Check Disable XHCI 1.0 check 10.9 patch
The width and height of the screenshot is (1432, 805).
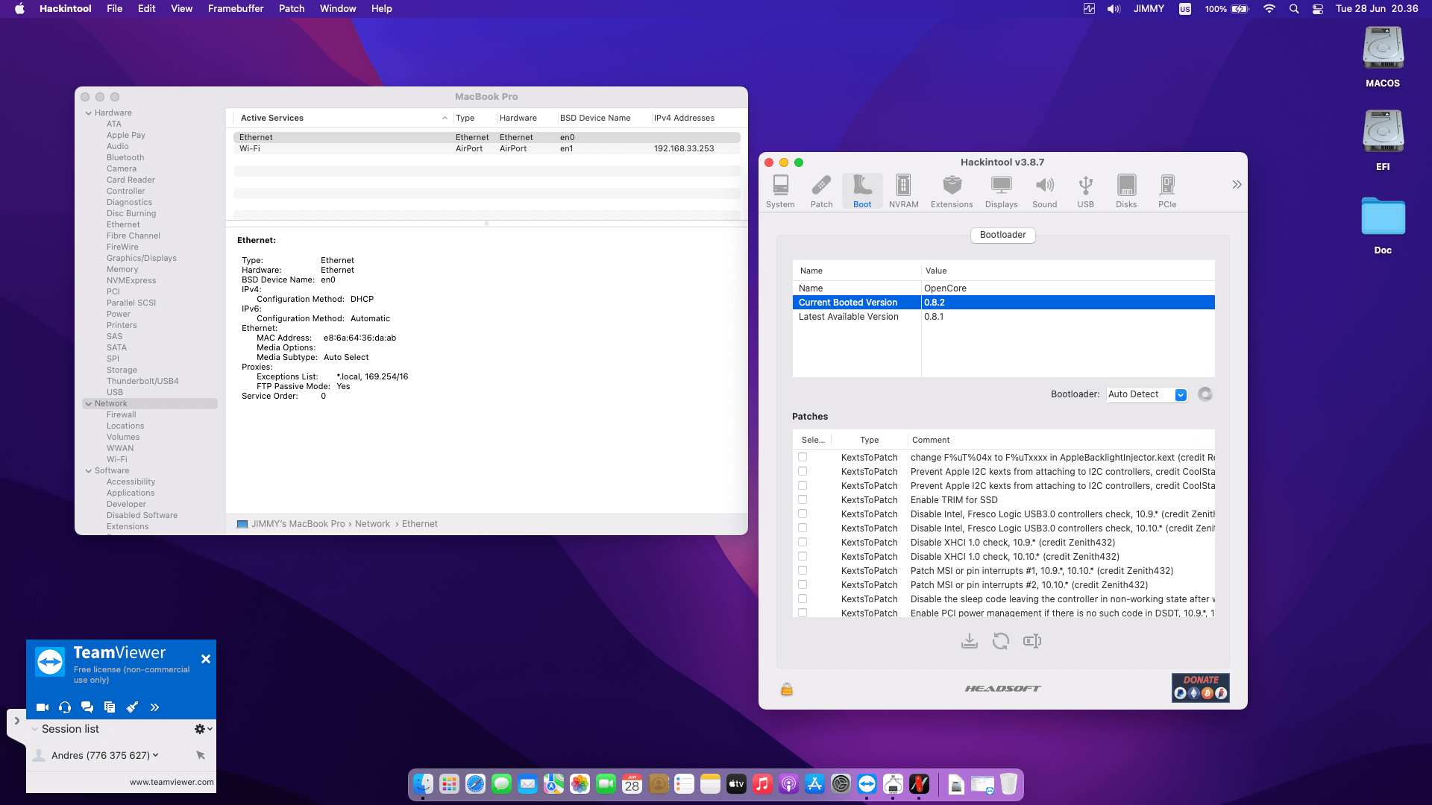coord(803,542)
